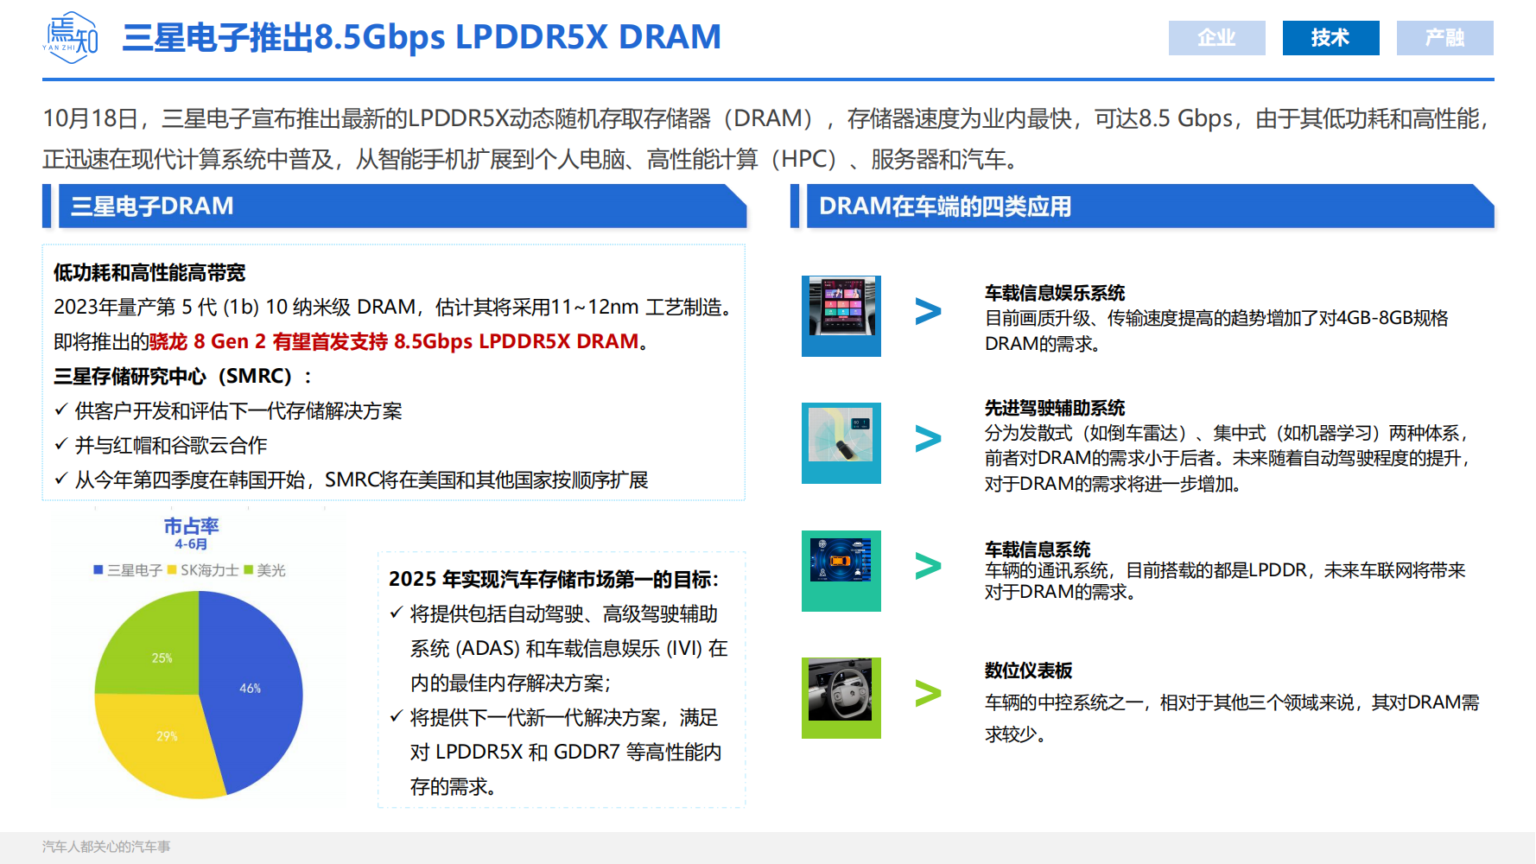Image resolution: width=1536 pixels, height=864 pixels.
Task: Click the checkmark before 供客户开发和评估下一代存储解决方案
Action: click(61, 410)
